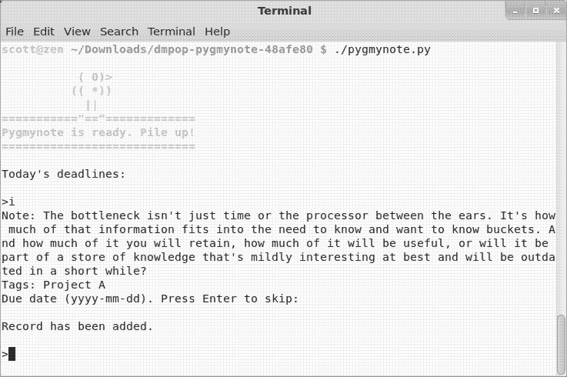The height and width of the screenshot is (377, 567).
Task: Click the "Due date (yyyy-mm-dd)" prompt line
Action: tap(150, 299)
